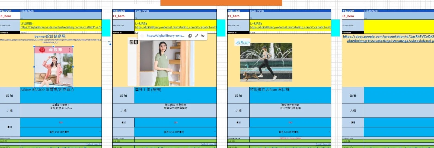Screen dimensions: 434x148
Task: Select the 品名 label in the Slide02 block
Action: click(123, 95)
